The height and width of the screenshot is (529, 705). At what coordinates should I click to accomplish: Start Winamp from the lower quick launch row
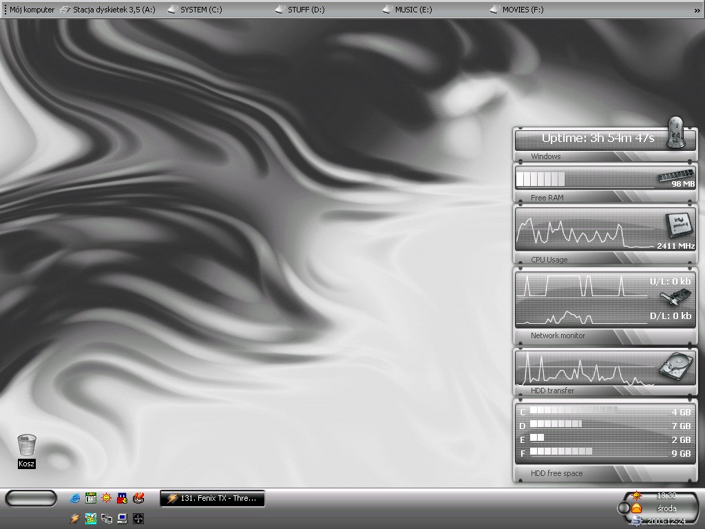pos(75,519)
